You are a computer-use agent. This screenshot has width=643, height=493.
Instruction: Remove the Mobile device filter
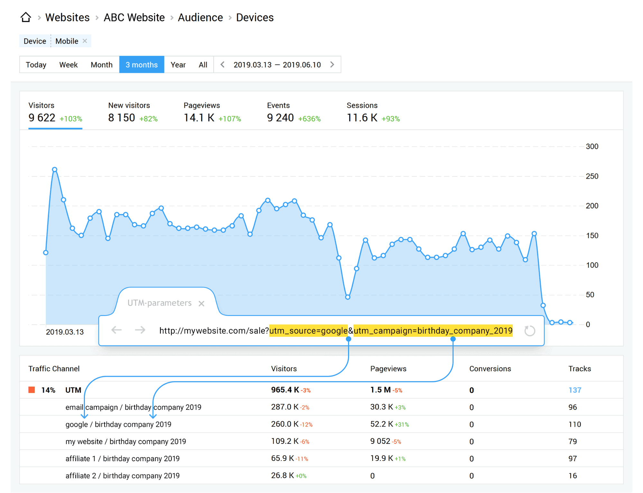click(x=85, y=41)
